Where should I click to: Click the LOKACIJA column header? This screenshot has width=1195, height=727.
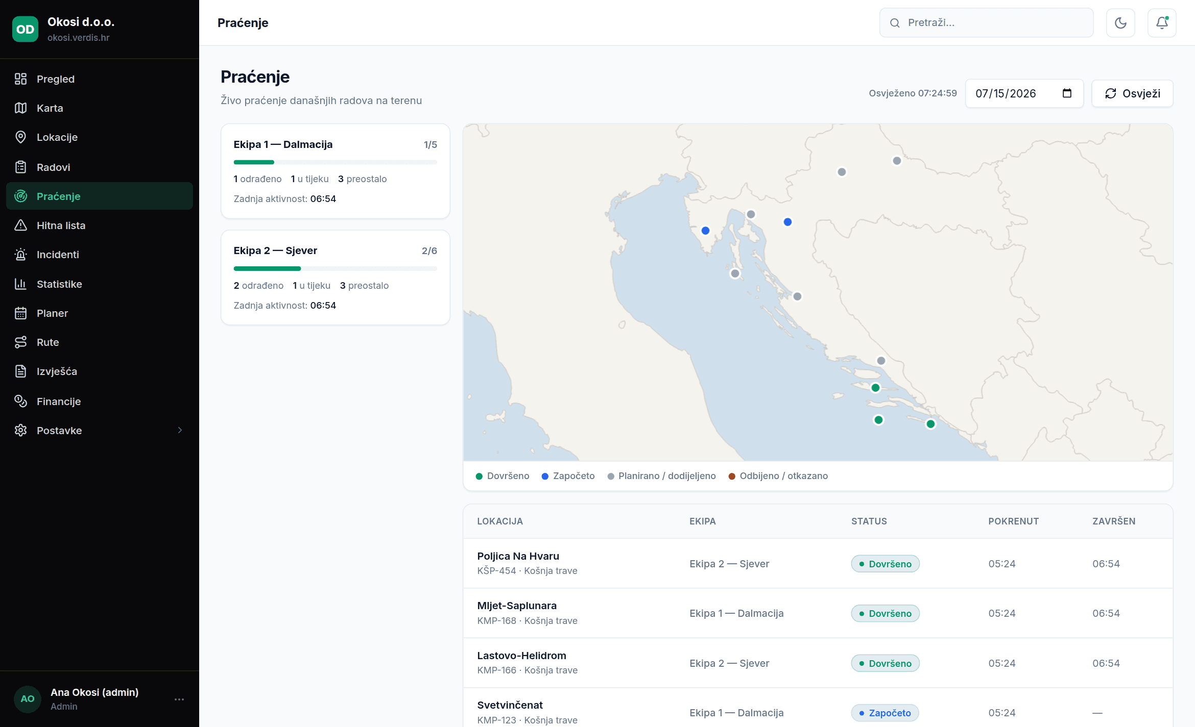pyautogui.click(x=499, y=521)
